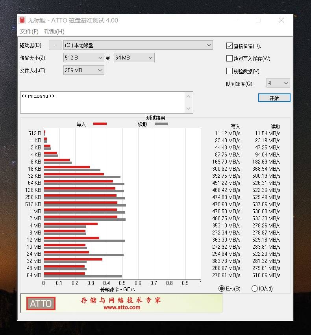Screen dimensions: 311x335
Task: Click the 16 KB write value 300.62 MB/s
Action: coord(226,169)
